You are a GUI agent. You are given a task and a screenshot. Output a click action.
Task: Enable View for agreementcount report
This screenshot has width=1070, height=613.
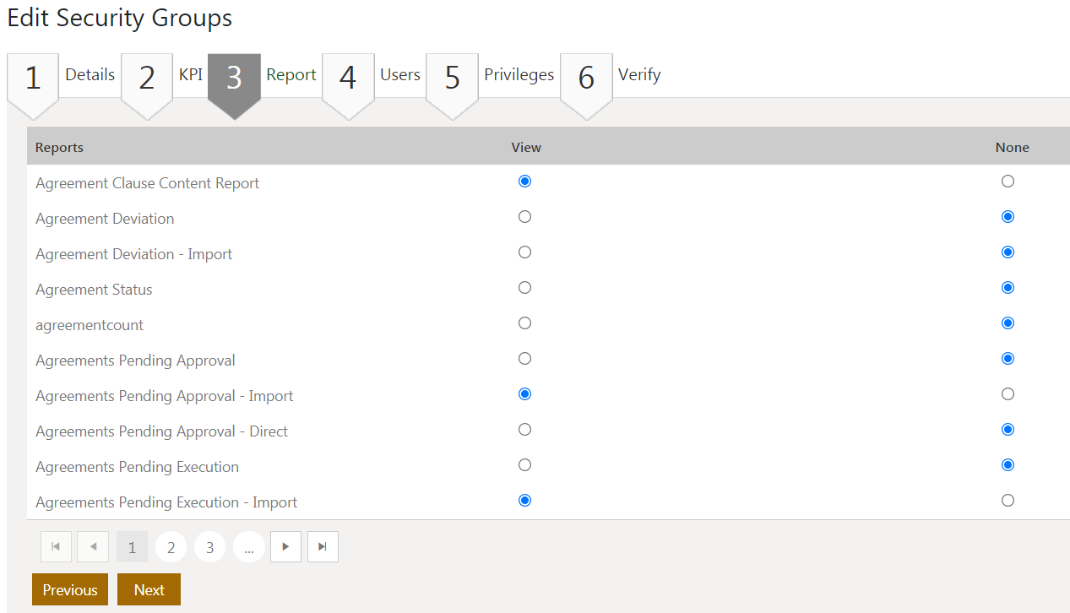(524, 323)
